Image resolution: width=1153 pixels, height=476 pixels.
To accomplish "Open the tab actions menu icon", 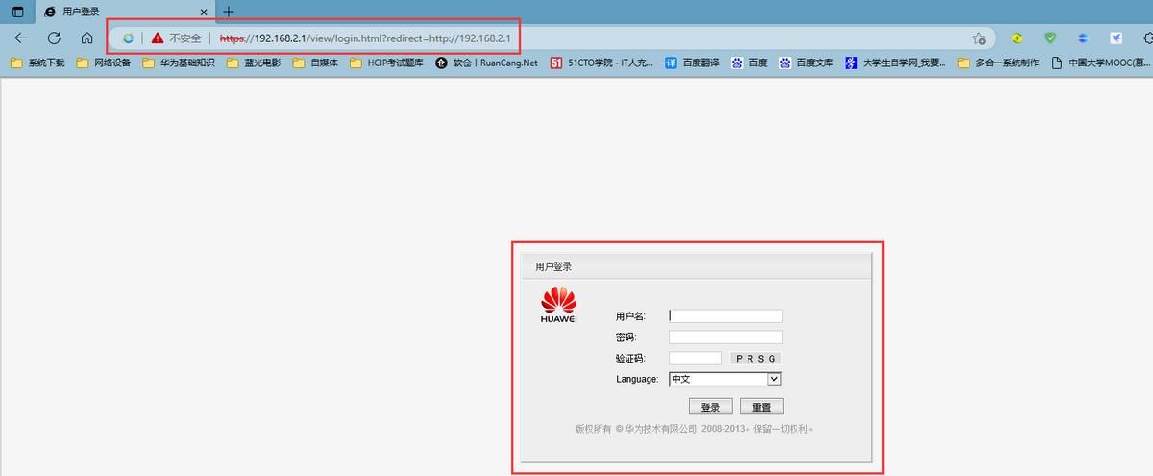I will click(x=17, y=12).
